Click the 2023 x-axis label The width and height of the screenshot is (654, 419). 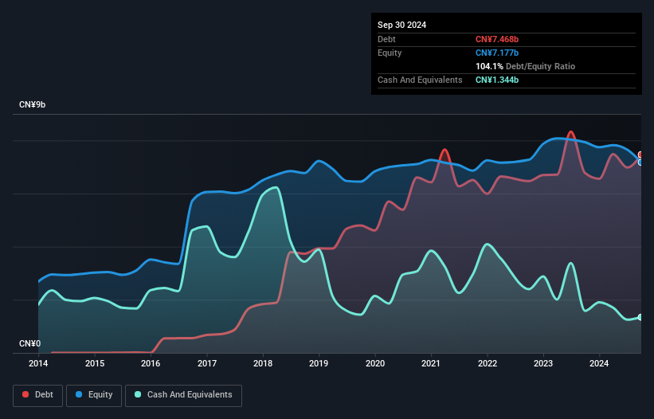pyautogui.click(x=543, y=363)
